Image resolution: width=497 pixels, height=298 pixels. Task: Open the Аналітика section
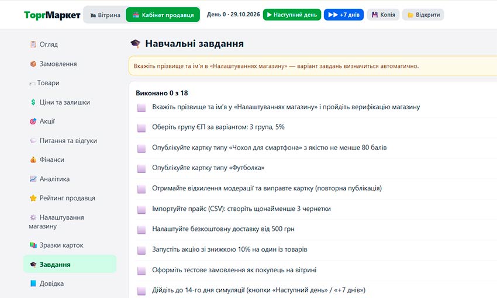(70, 179)
